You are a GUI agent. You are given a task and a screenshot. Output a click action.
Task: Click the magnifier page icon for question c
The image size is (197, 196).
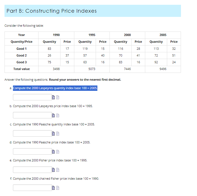coord(53,134)
